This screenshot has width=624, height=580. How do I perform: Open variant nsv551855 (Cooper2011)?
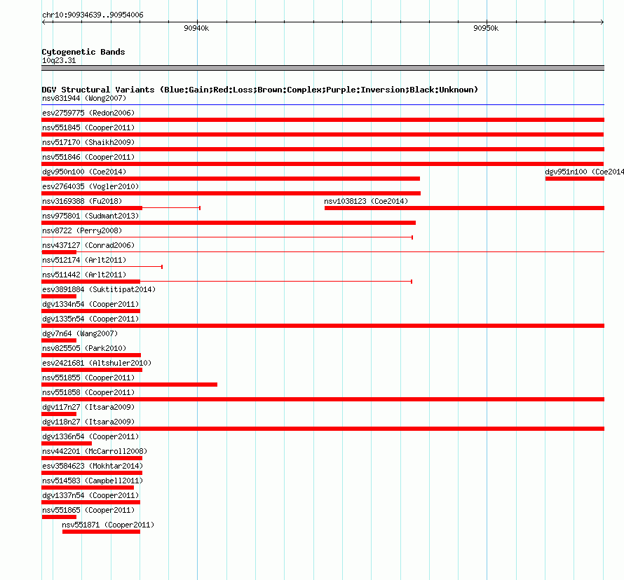tap(88, 378)
